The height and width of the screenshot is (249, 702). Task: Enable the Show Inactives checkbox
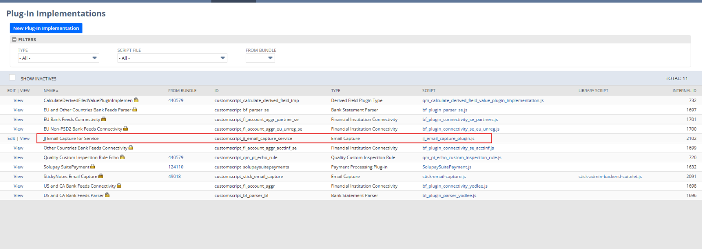(12, 78)
